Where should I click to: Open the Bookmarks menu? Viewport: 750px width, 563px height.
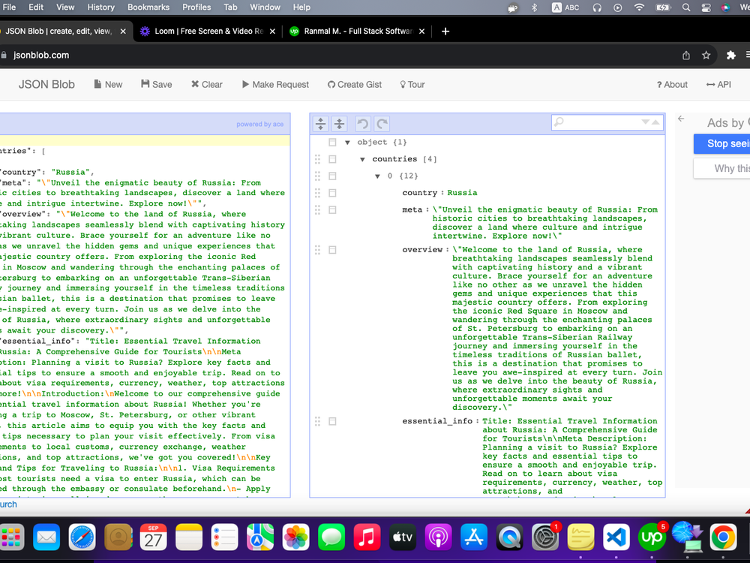[x=148, y=7]
